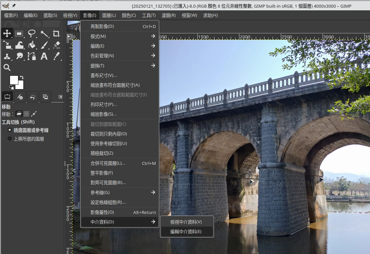Open the 濾鏡(R) menu in menu bar
This screenshot has width=370, height=254.
(x=168, y=15)
